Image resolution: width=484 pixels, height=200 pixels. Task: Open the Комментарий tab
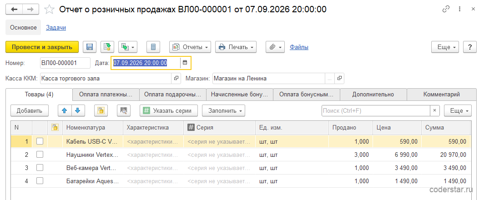coord(442,95)
